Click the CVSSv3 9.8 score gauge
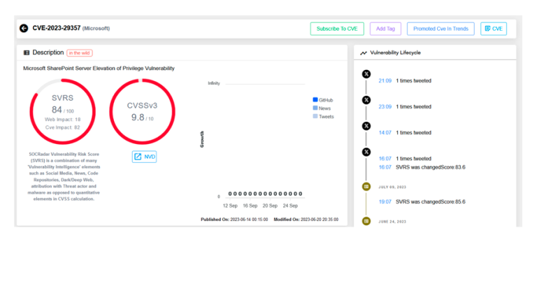 pyautogui.click(x=142, y=112)
